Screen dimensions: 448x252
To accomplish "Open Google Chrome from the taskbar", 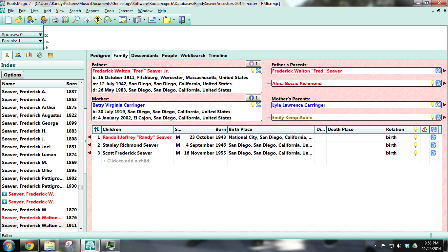I will [29, 245].
